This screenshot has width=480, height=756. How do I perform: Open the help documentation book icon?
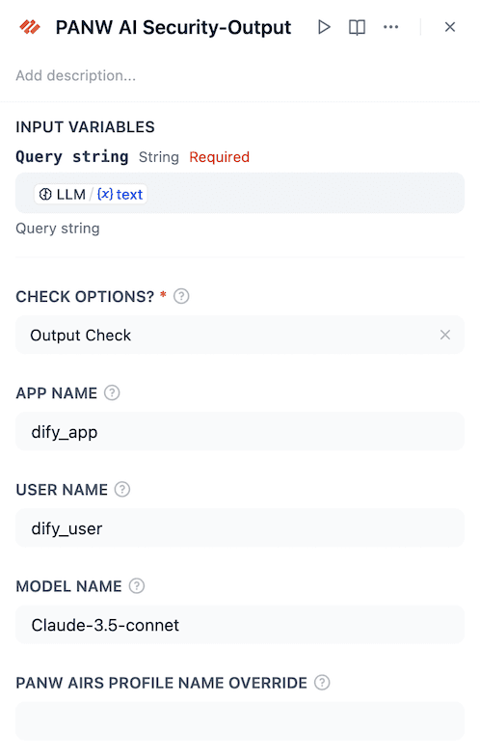pos(357,27)
